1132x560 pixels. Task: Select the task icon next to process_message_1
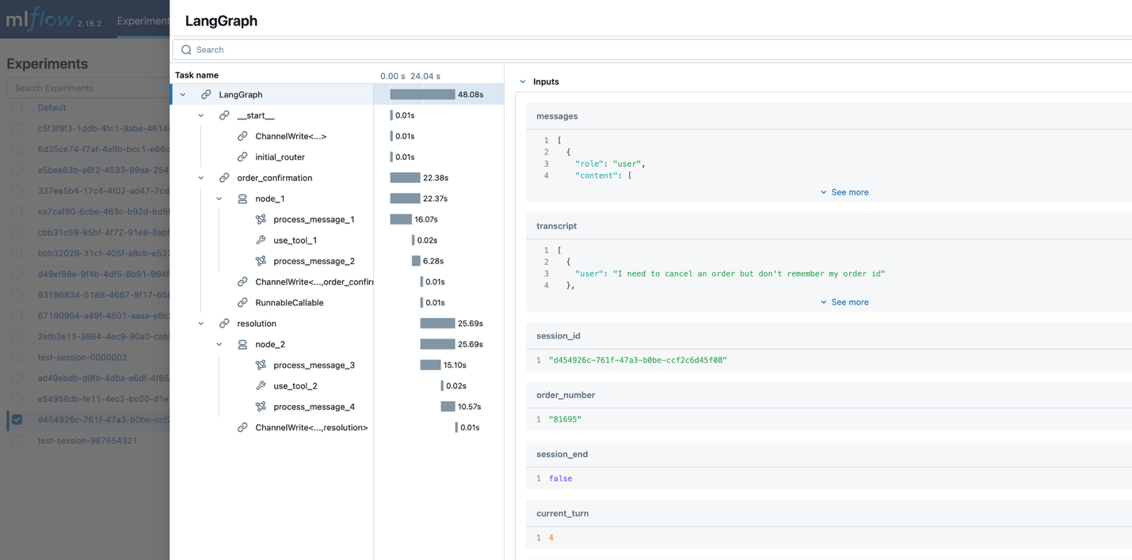click(x=261, y=219)
